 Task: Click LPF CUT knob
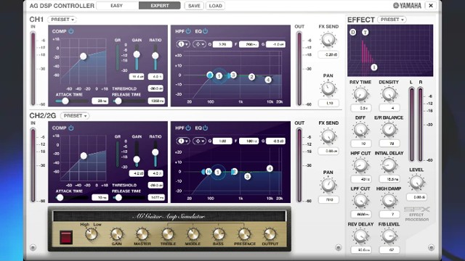point(360,202)
